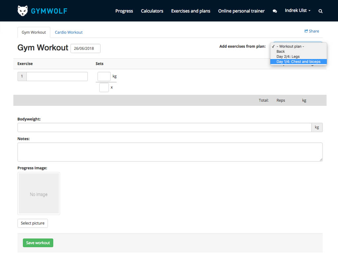Viewport: 338px width, 254px height.
Task: Open Progress in the navigation bar
Action: coord(124,11)
